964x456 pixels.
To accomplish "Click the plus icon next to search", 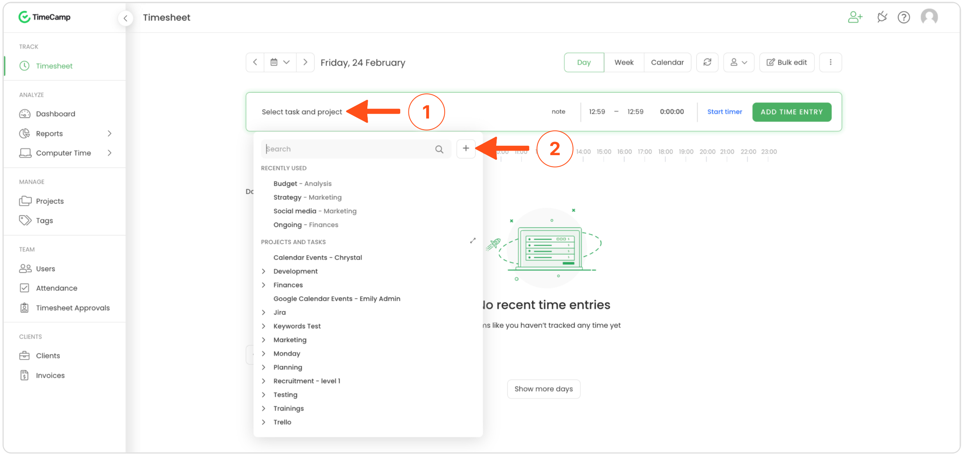I will [x=466, y=149].
